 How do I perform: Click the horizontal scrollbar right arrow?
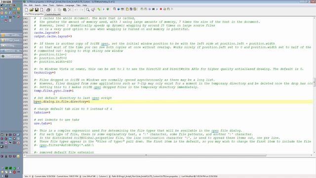coord(312,155)
